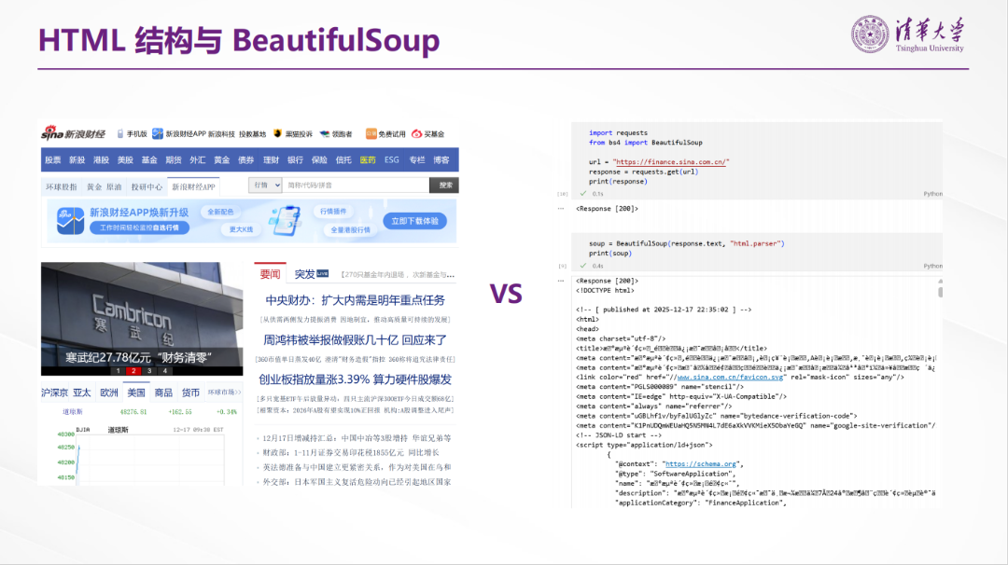Click the LIVE badge beside 突发
The height and width of the screenshot is (565, 1008).
click(x=323, y=273)
